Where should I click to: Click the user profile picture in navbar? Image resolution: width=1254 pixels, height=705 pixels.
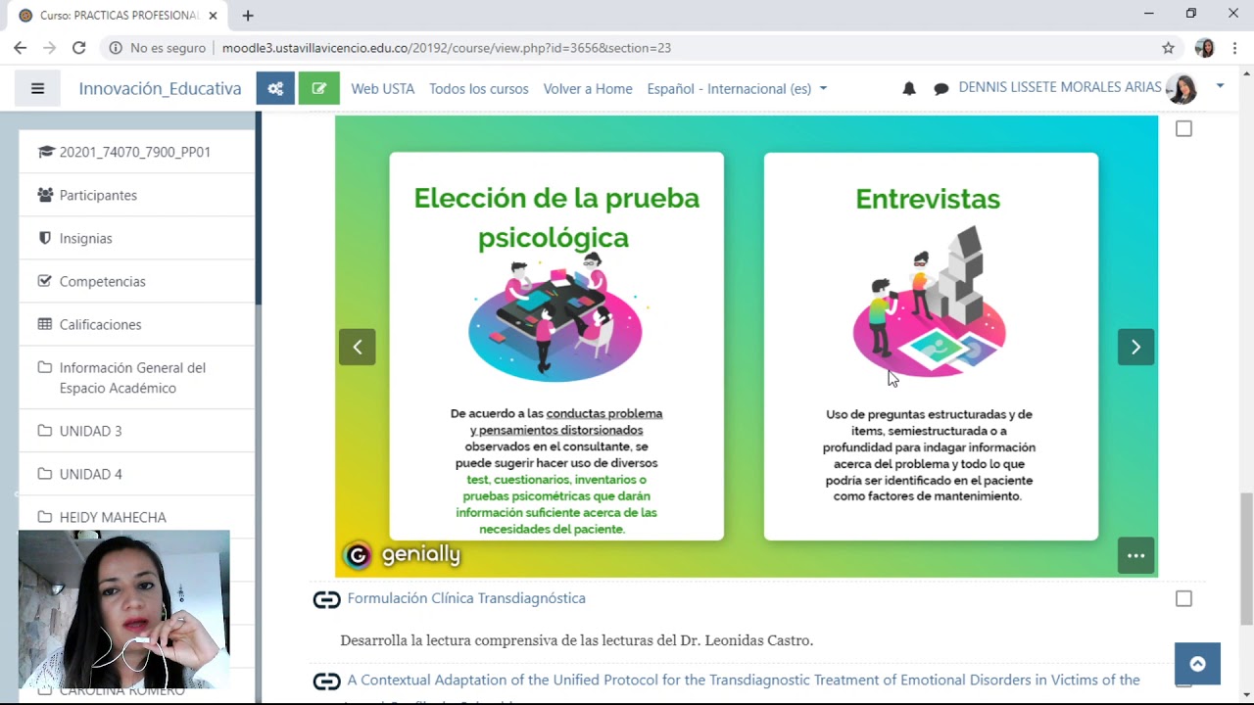point(1182,89)
